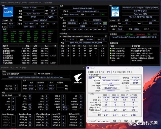Click the status dot for PLEXOR PX-256M9PeG drive
The image size is (161, 129).
111,58
